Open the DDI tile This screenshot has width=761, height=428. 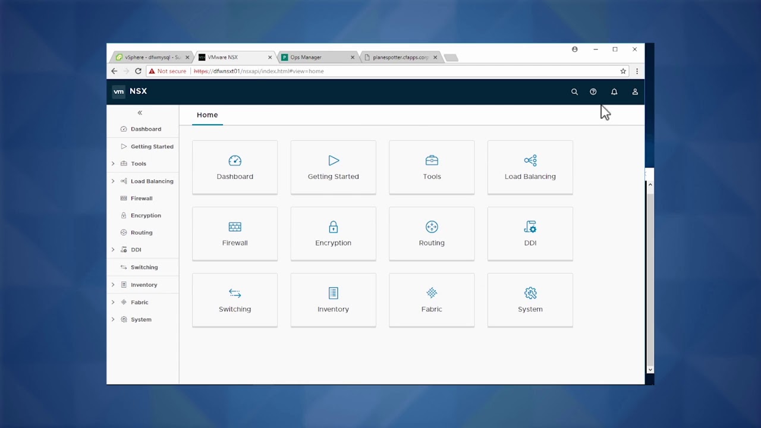coord(530,233)
